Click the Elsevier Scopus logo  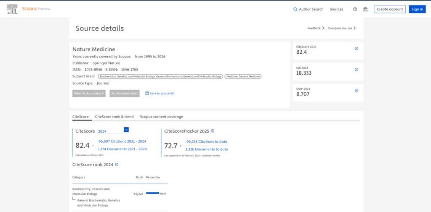[13, 9]
